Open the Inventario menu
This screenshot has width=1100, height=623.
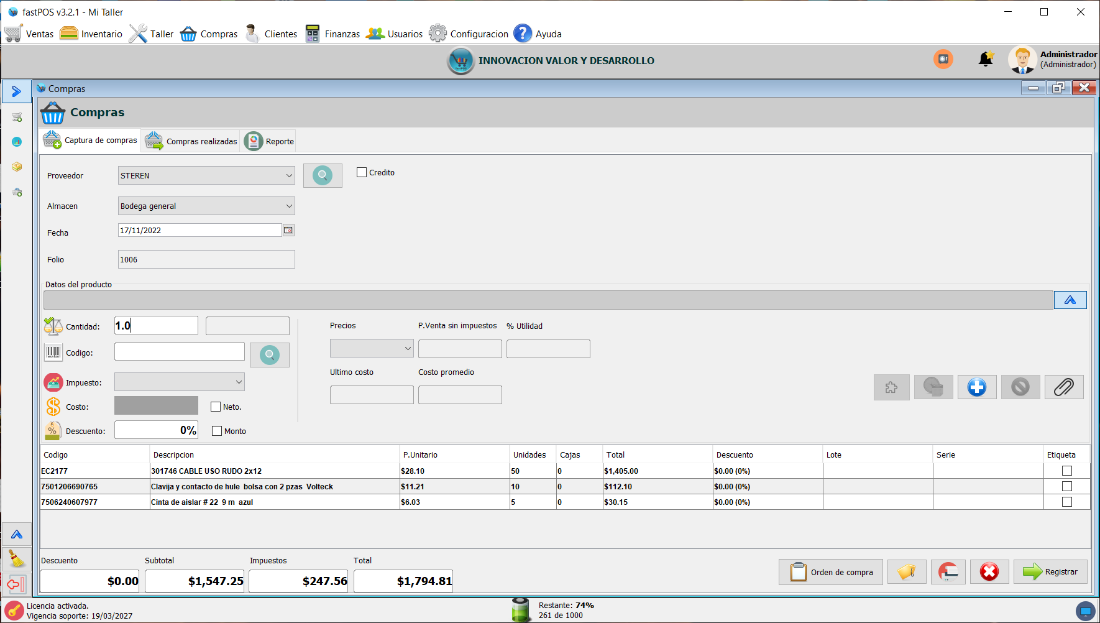[x=91, y=34]
